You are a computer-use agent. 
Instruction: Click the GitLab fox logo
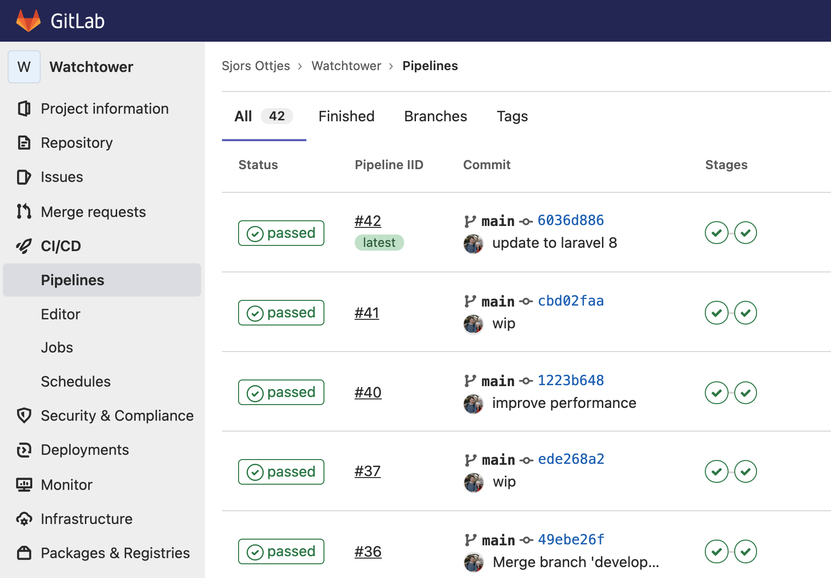tap(28, 21)
